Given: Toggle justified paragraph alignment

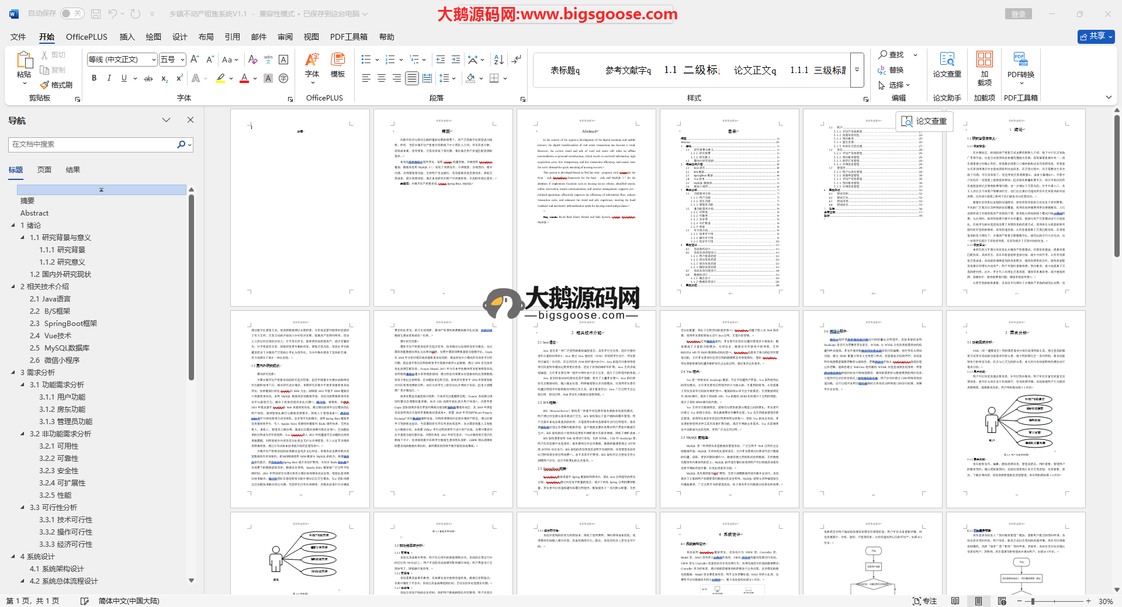Looking at the screenshot, I should coord(412,78).
